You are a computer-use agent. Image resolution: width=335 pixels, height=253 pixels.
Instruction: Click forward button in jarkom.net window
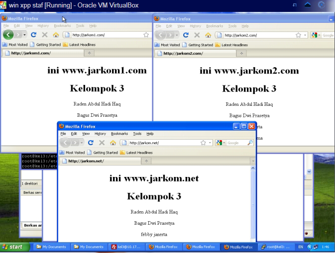(x=75, y=143)
